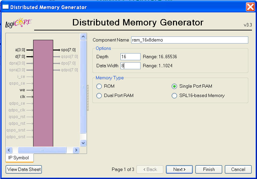Click the Range: 1..1024 text
The width and height of the screenshot is (257, 179).
pos(158,66)
